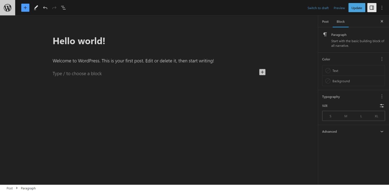This screenshot has height=191, width=389.
Task: Open custom font size input via settings icon
Action: click(382, 106)
